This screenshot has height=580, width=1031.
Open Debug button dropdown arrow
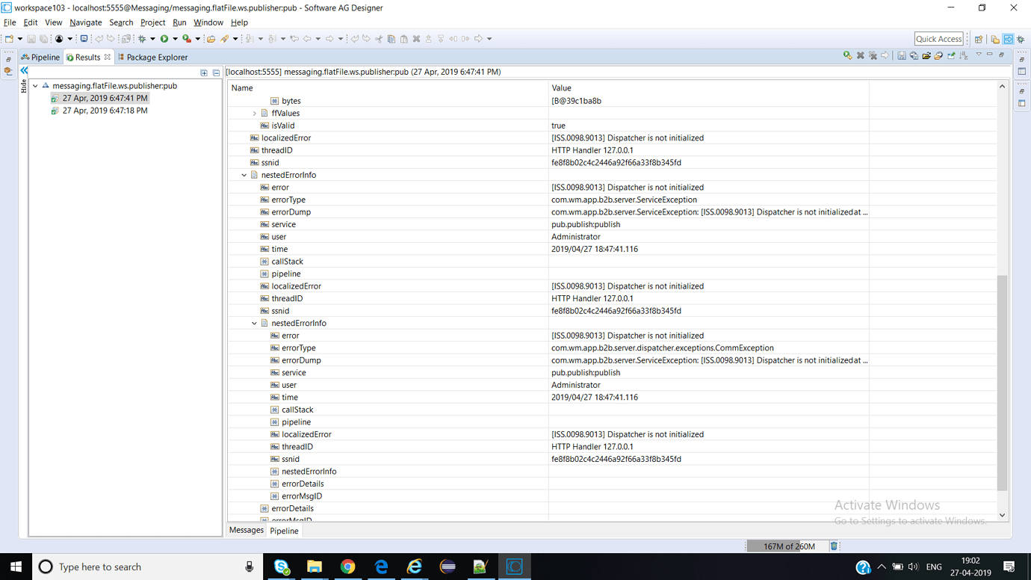pos(152,39)
